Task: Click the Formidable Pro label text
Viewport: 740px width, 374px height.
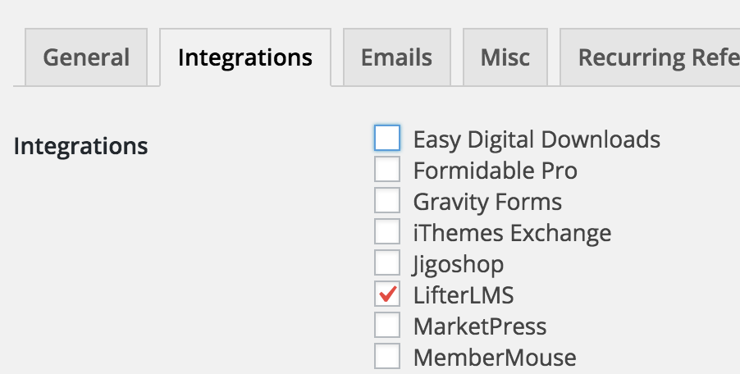Action: click(x=495, y=171)
